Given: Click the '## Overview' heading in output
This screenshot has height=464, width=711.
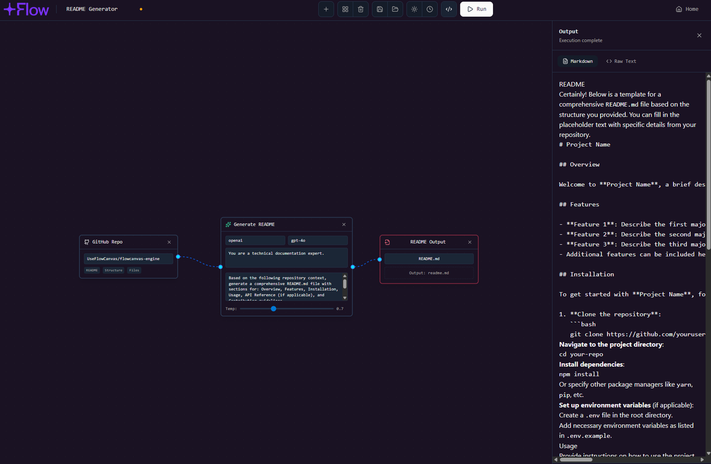Looking at the screenshot, I should click(579, 164).
